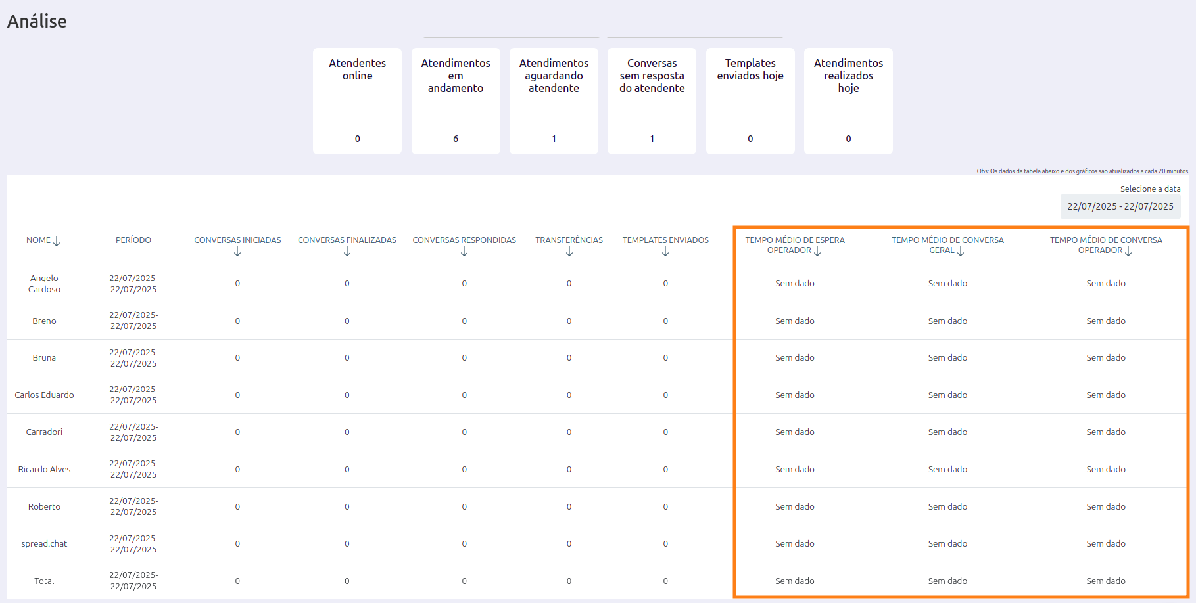Open the Atendimentos em andamento card
The image size is (1196, 603).
(456, 100)
